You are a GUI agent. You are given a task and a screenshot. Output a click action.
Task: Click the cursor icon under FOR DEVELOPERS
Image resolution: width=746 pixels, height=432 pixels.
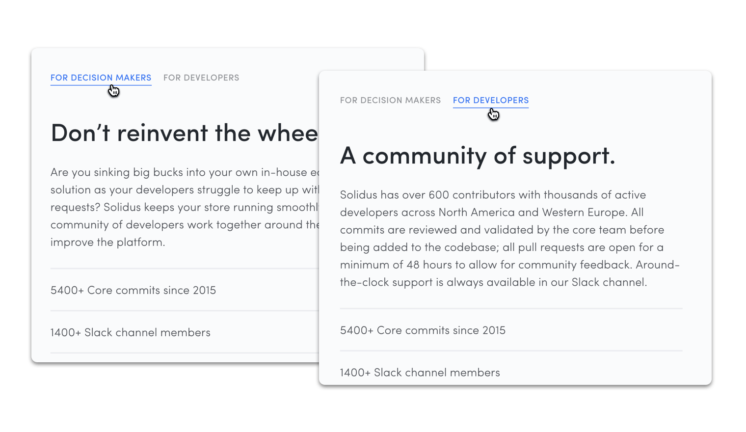[x=493, y=113]
